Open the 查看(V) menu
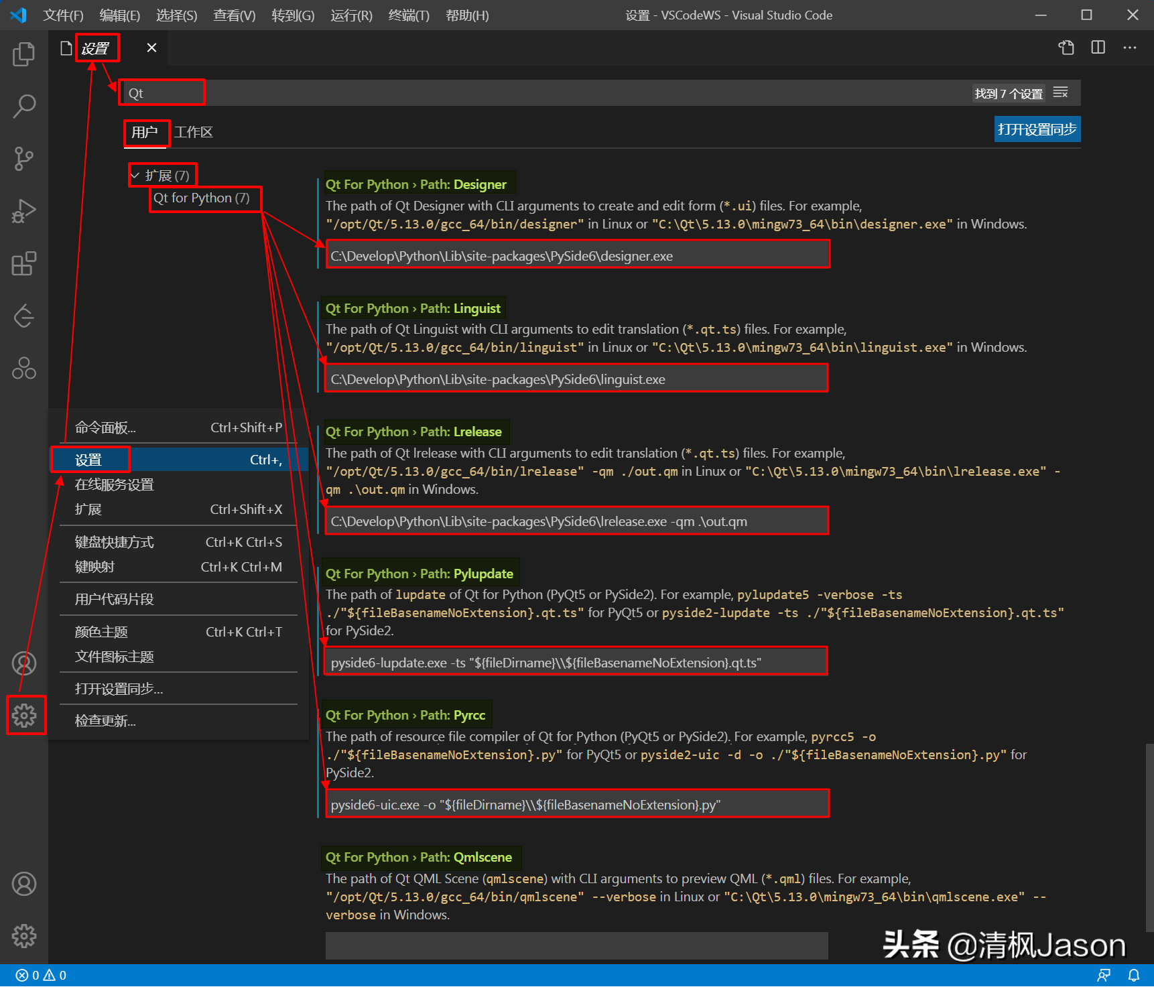 [234, 15]
